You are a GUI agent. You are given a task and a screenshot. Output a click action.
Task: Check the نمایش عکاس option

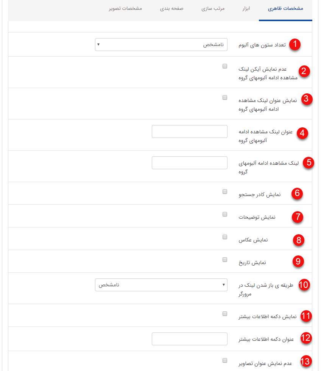point(224,237)
